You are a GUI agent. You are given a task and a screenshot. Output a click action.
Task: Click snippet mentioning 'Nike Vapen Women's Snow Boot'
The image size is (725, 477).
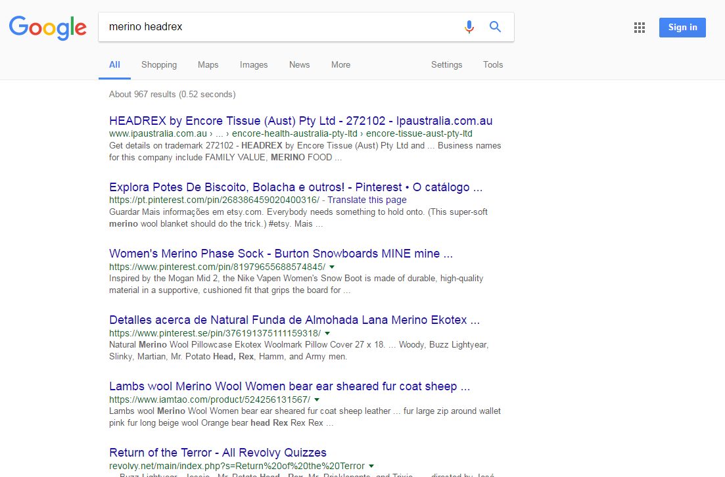pos(296,284)
